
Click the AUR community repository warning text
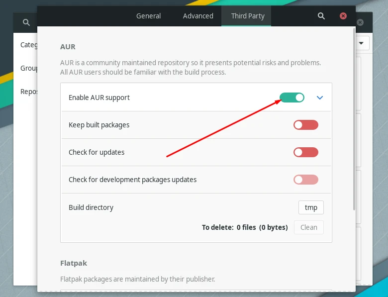pyautogui.click(x=191, y=67)
